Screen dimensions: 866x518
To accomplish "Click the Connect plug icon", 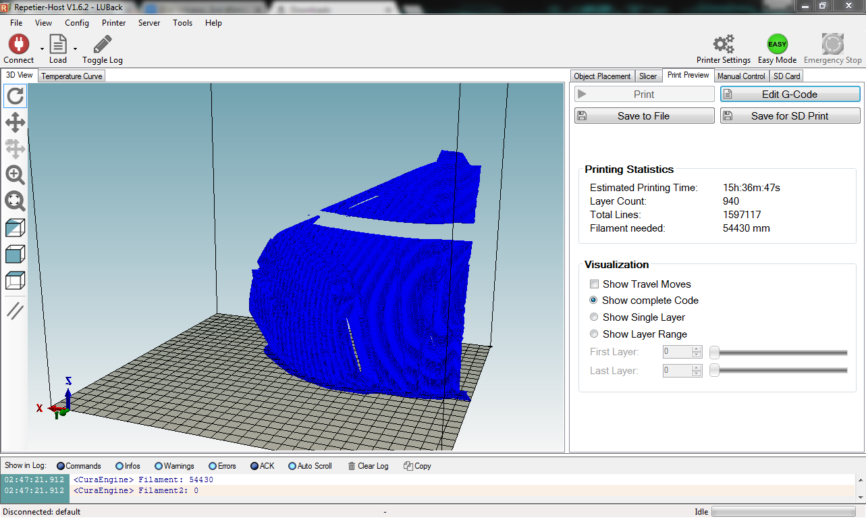I will [18, 45].
